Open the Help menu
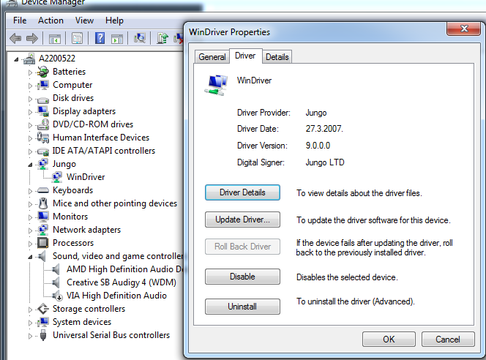Viewport: 486px width, 360px height. pos(114,20)
